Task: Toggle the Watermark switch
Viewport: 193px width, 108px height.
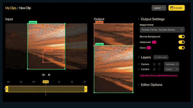Action: coord(182,42)
